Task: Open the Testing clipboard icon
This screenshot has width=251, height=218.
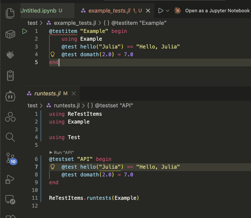Action: point(10,75)
